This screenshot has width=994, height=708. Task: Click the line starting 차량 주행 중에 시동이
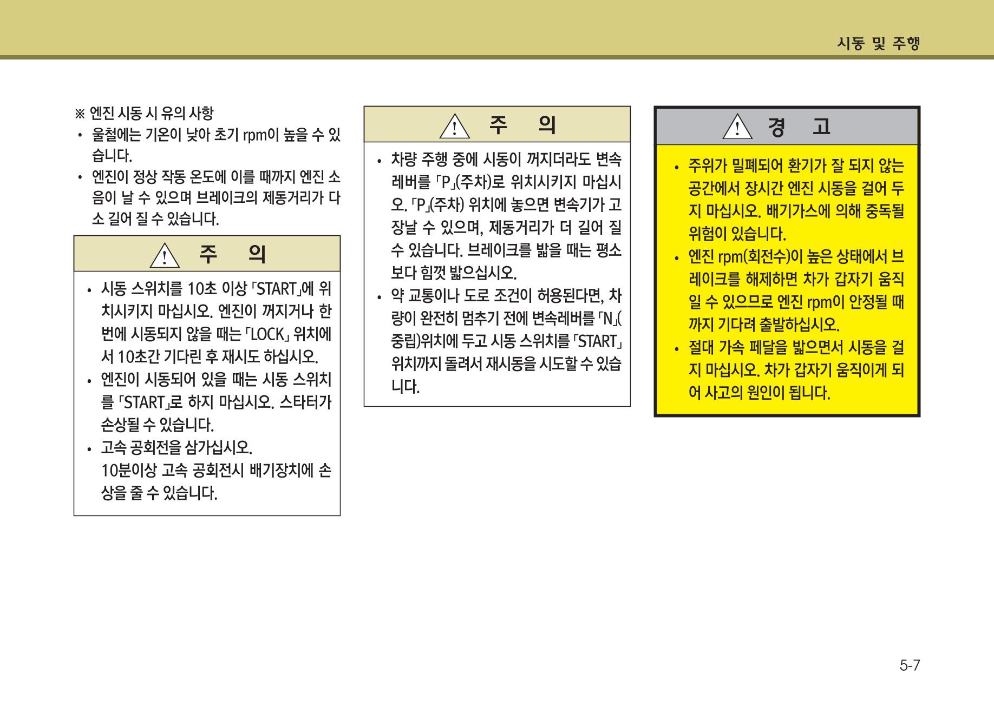click(x=506, y=160)
